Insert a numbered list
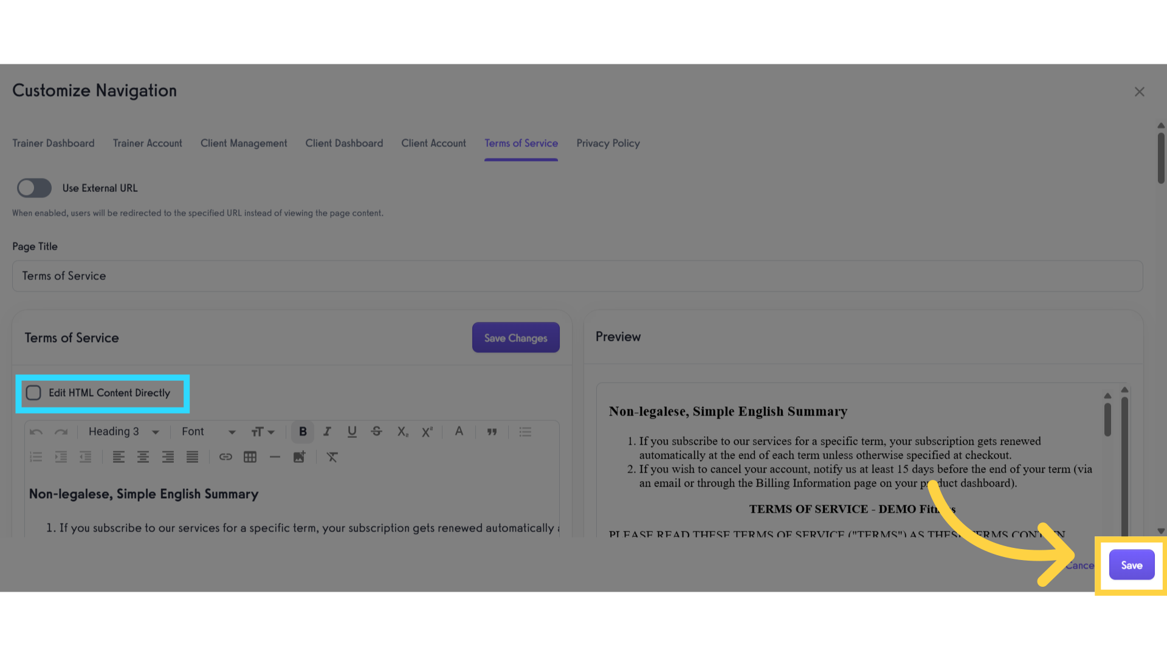Image resolution: width=1167 pixels, height=656 pixels. [36, 457]
